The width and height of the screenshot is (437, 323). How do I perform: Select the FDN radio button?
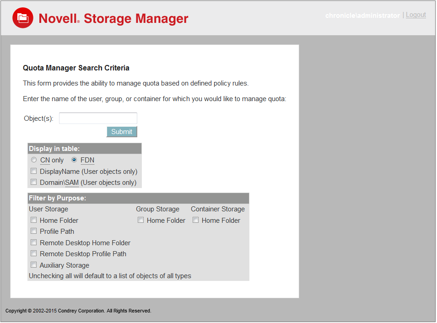tap(74, 160)
